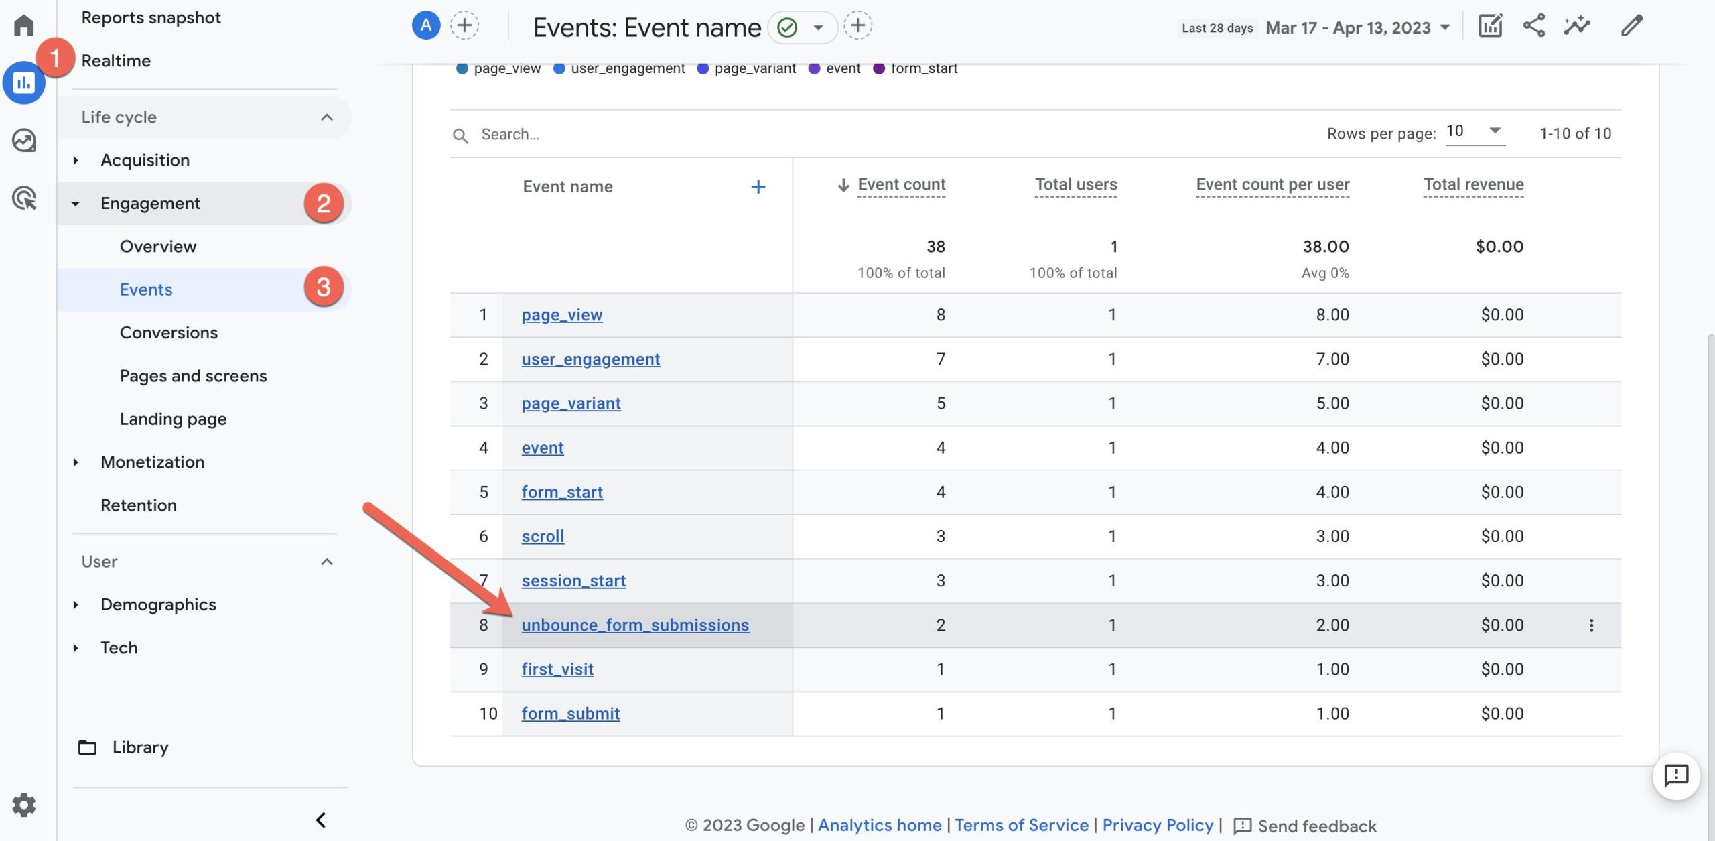Screen dimensions: 1715x841
Task: Open the unbounce_form_submissions event link
Action: pos(635,625)
